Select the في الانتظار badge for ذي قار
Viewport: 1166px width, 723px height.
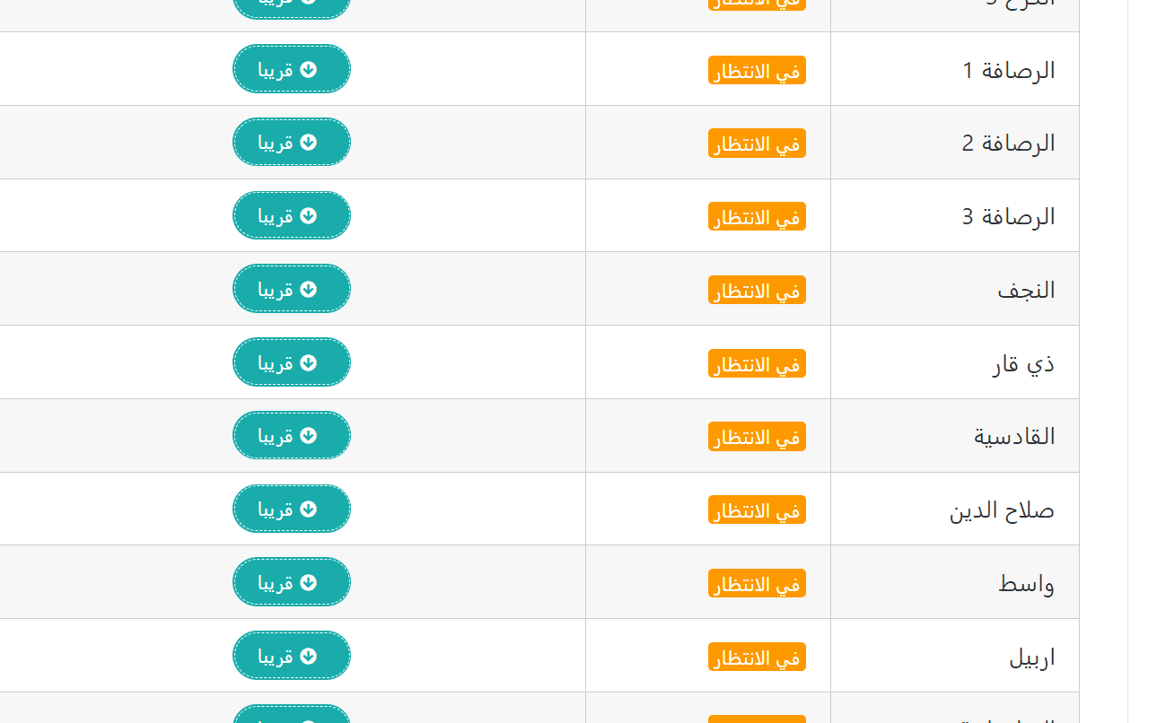click(x=757, y=363)
